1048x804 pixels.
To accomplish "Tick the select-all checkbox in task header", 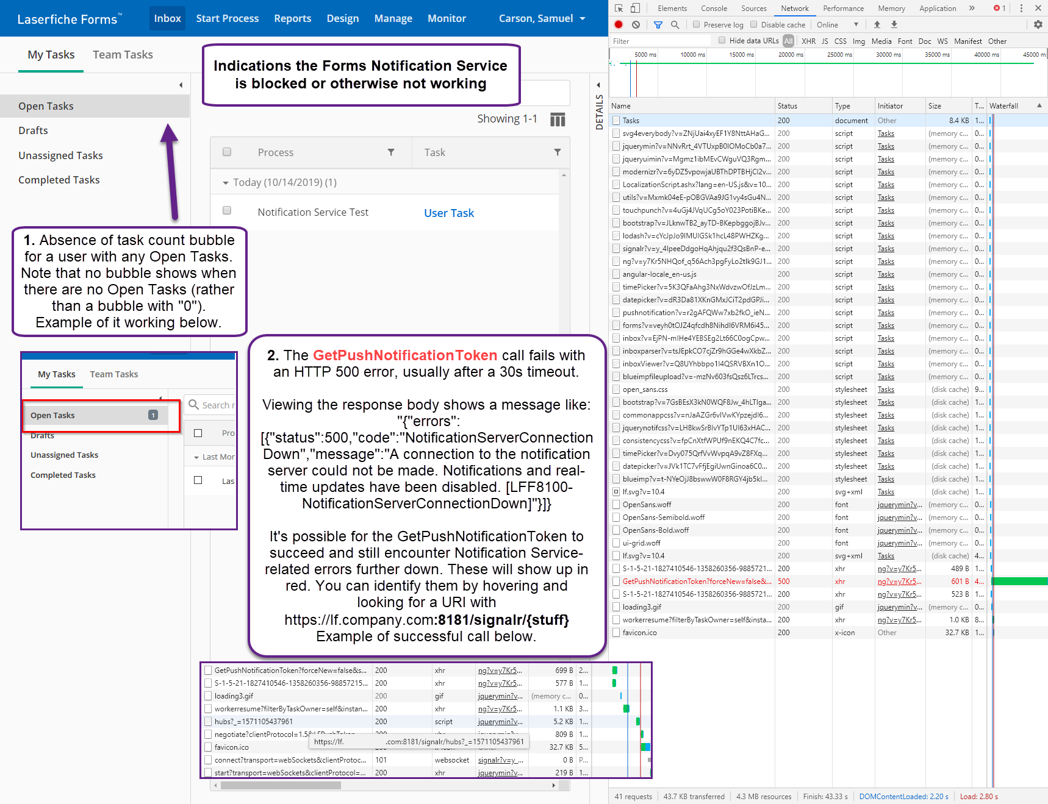I will (227, 152).
